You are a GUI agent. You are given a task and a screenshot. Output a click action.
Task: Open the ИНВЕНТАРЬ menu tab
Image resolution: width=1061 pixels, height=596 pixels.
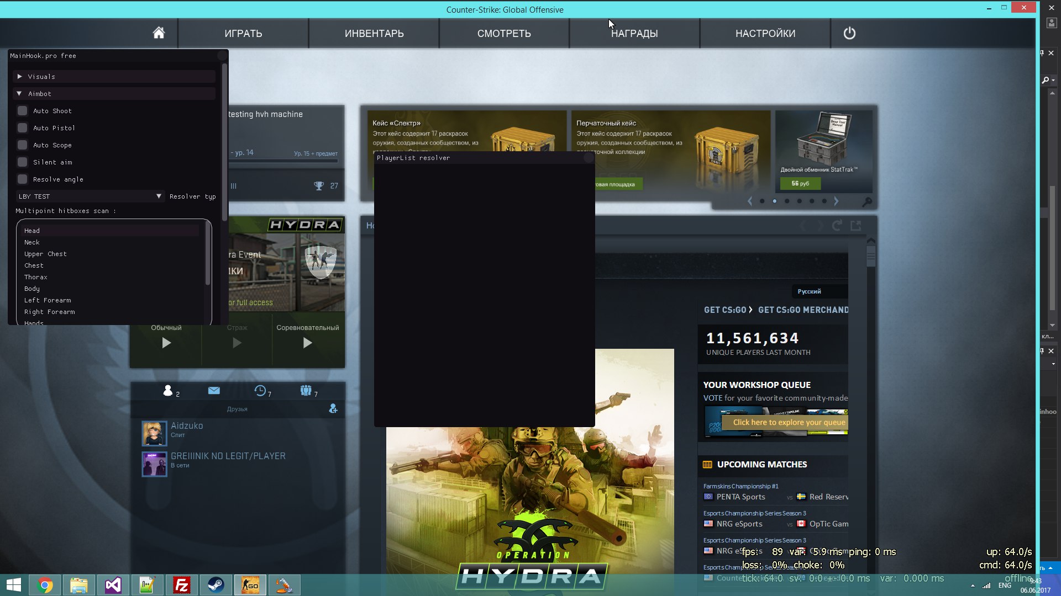(374, 34)
